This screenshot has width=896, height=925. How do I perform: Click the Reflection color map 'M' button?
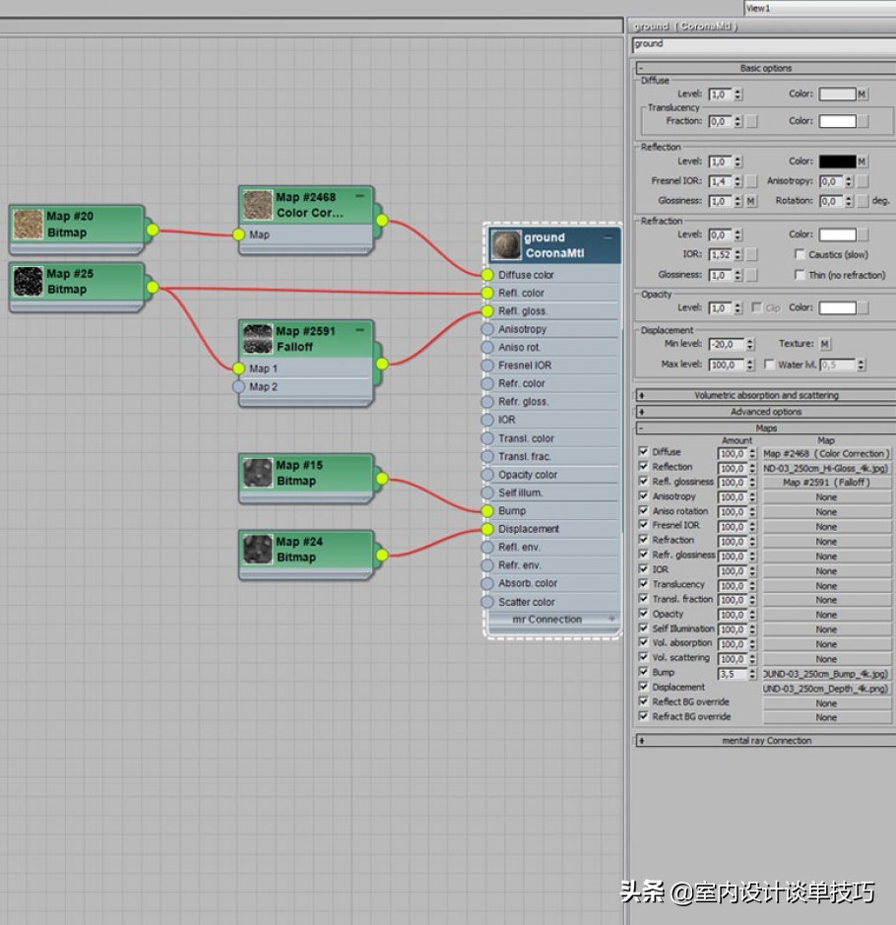(862, 162)
